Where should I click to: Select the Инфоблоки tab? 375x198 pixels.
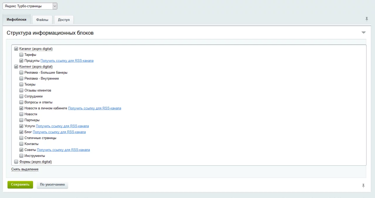pyautogui.click(x=16, y=20)
